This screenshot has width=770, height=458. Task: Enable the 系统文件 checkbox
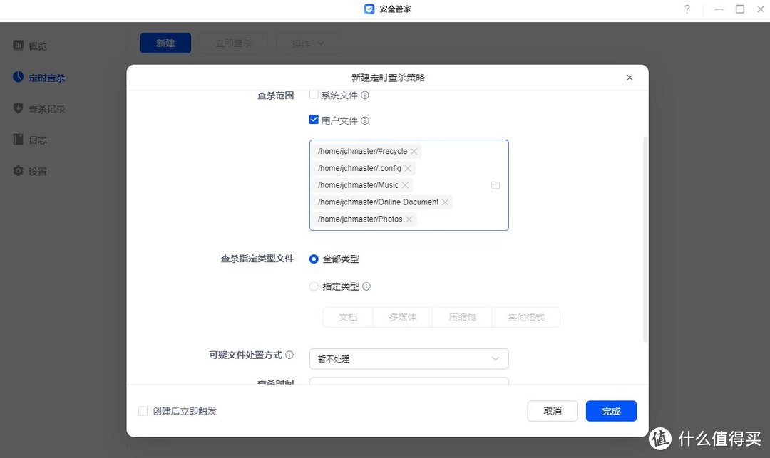point(314,95)
